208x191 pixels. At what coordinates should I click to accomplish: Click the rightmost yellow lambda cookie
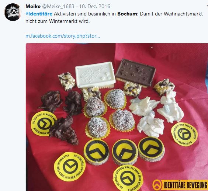(151, 149)
